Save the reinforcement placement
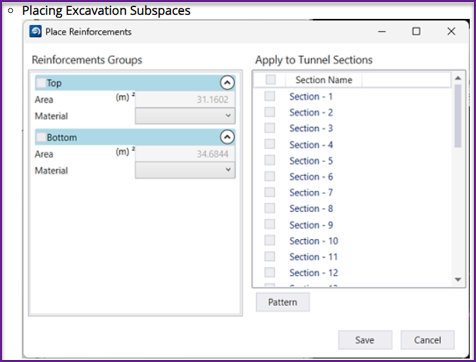This screenshot has height=362, width=476. [x=364, y=340]
